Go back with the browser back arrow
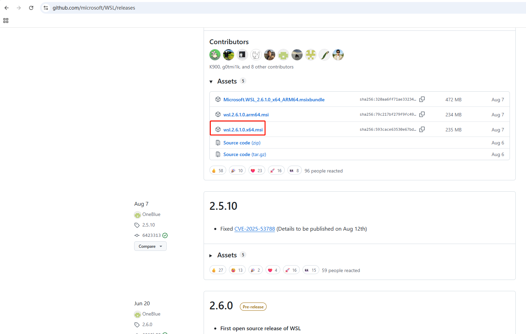Image resolution: width=526 pixels, height=334 pixels. pyautogui.click(x=7, y=8)
